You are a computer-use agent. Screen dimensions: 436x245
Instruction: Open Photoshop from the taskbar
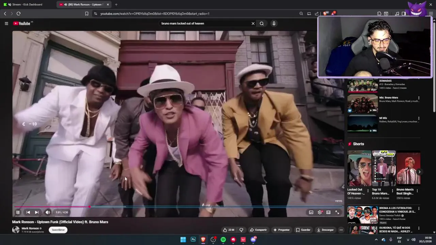click(193, 240)
